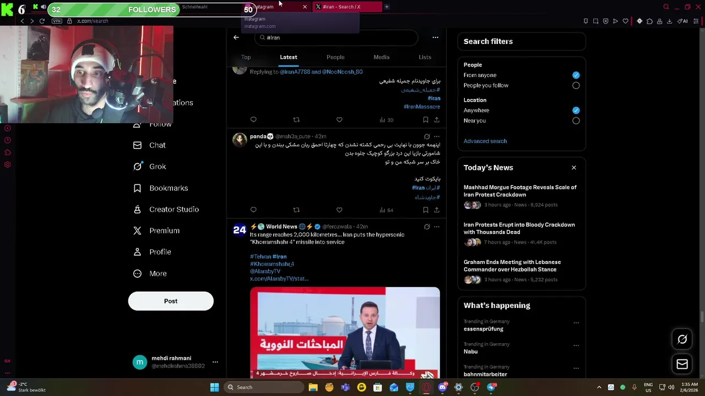Screen dimensions: 705x396
Task: Open Mashhad Morgue Footage news story
Action: click(520, 191)
